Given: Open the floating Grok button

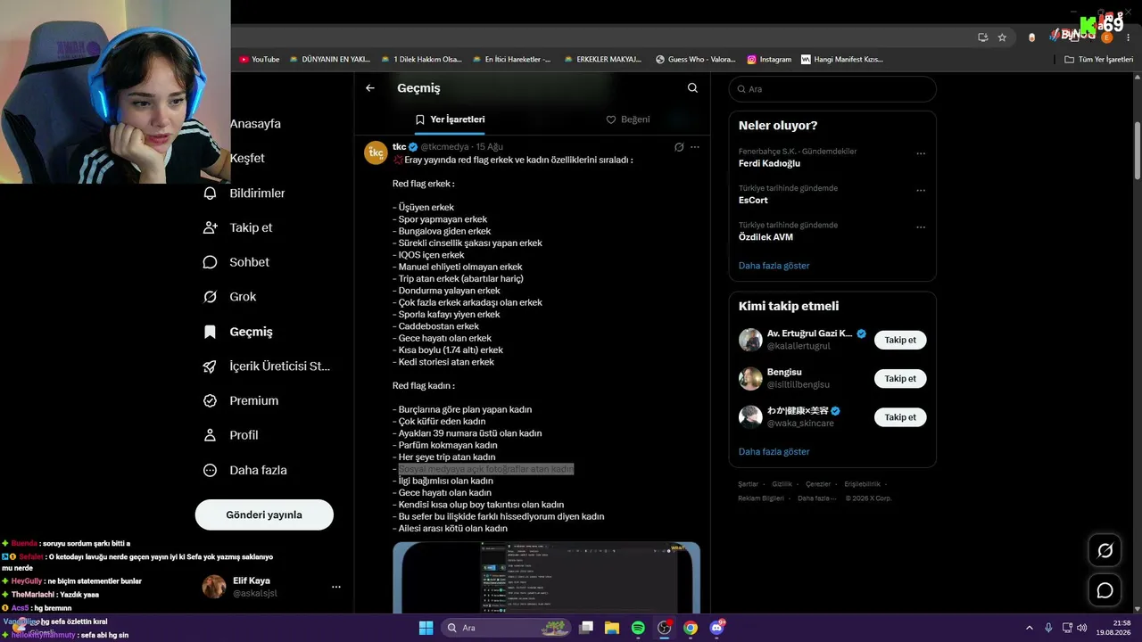Looking at the screenshot, I should (x=1105, y=551).
